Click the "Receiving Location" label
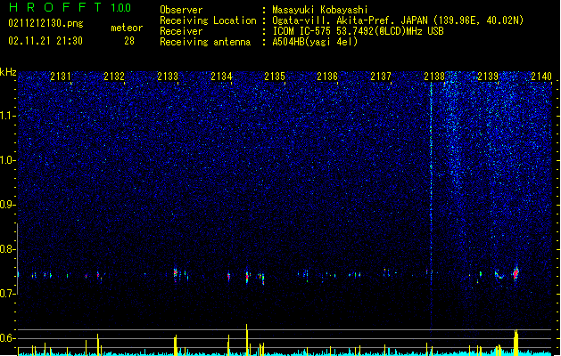The image size is (561, 356). [208, 20]
